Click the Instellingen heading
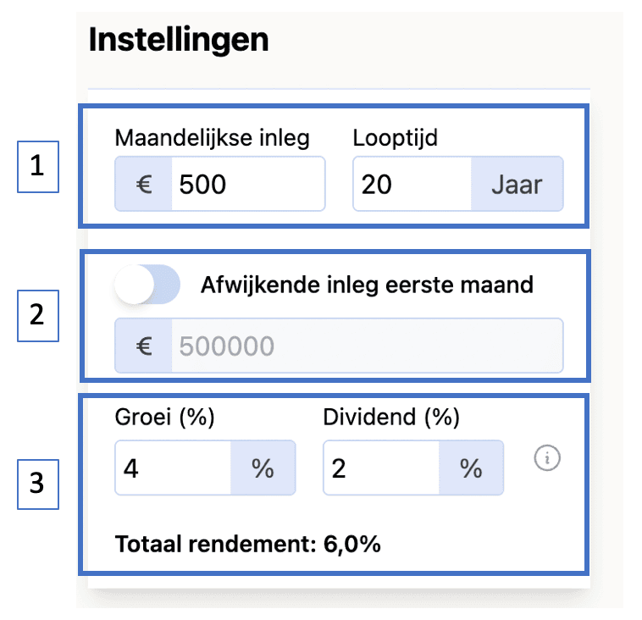Image resolution: width=642 pixels, height=620 pixels. pyautogui.click(x=179, y=40)
